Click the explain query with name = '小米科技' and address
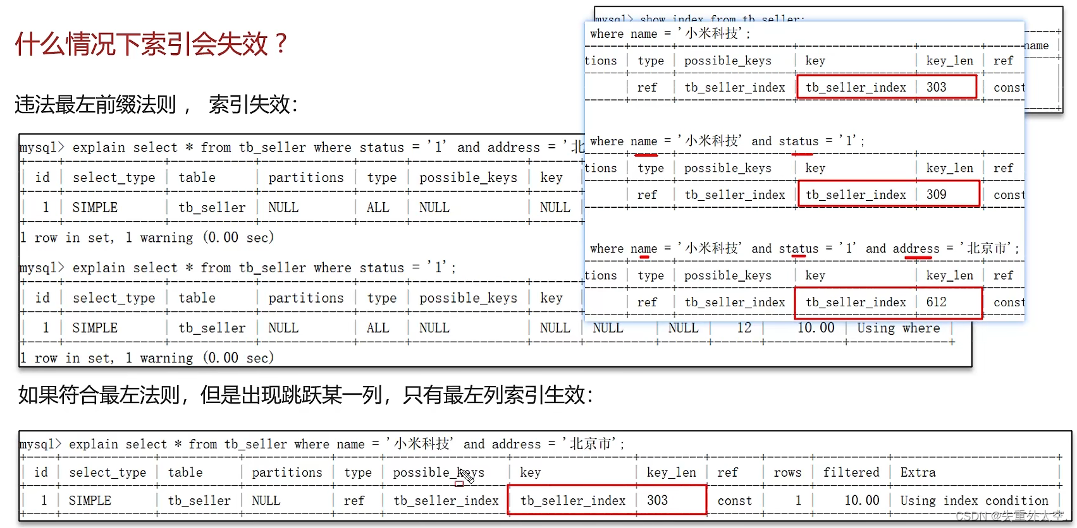Viewport: 1077px width, 528px height. (322, 444)
